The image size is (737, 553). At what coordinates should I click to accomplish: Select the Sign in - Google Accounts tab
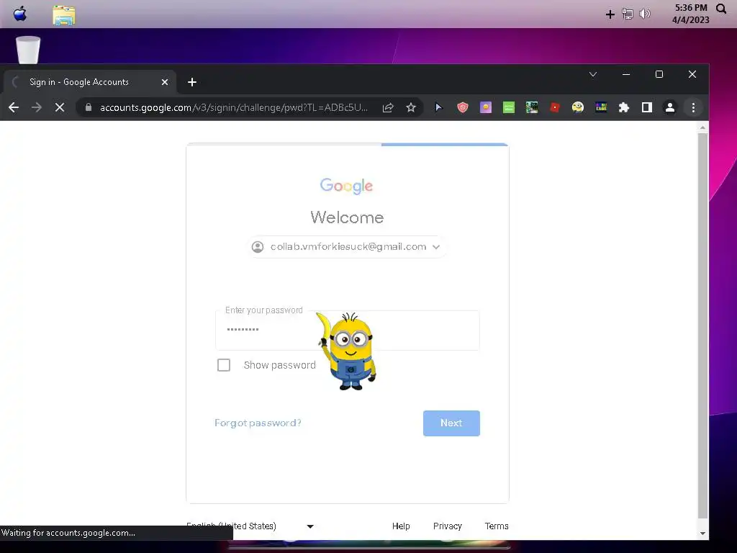coord(90,82)
